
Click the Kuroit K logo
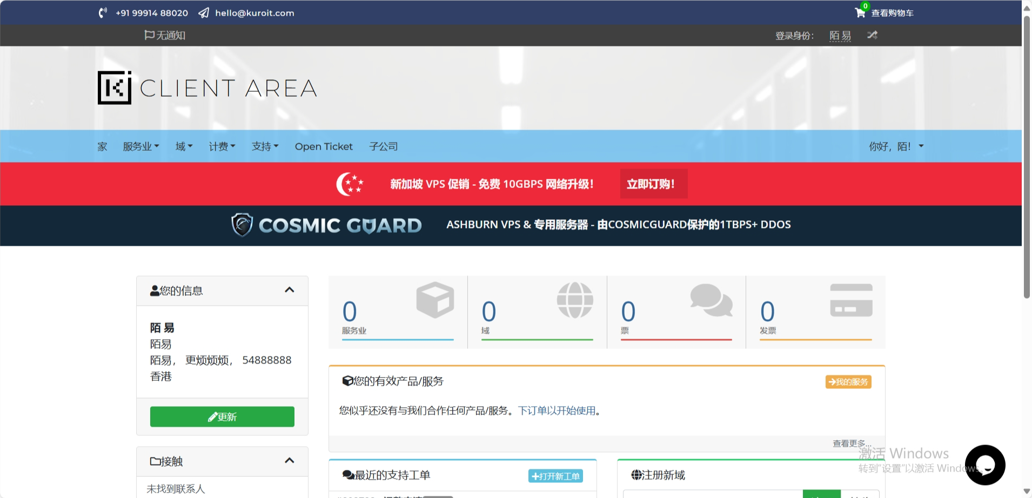click(x=115, y=88)
